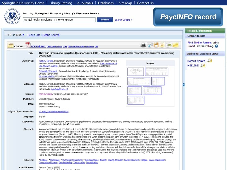Click author De Haan, Marten link
Image resolution: width=227 pixels, height=170 pixels.
46,76
